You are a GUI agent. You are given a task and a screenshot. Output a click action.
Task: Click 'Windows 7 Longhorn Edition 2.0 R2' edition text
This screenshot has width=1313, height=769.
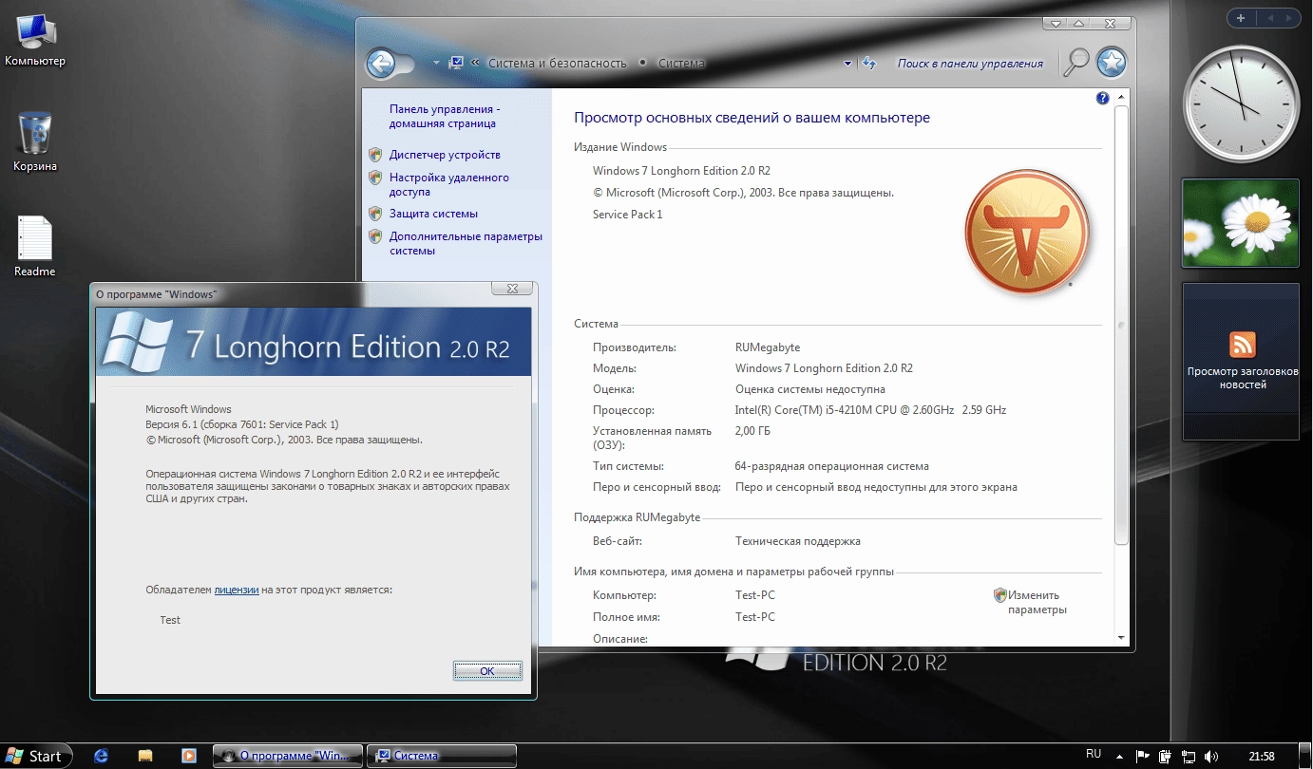click(x=681, y=171)
